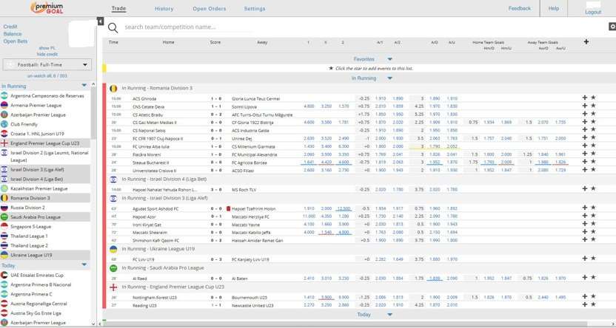The image size is (616, 328).
Task: Star the Al Raed match as favorite
Action: coord(593,279)
